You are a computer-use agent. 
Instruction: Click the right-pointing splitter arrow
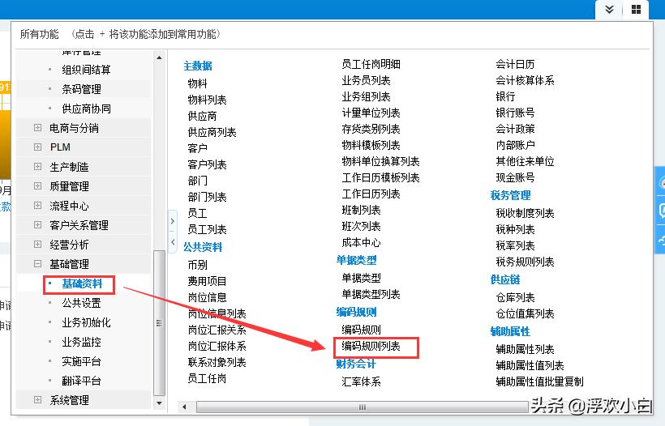click(173, 221)
